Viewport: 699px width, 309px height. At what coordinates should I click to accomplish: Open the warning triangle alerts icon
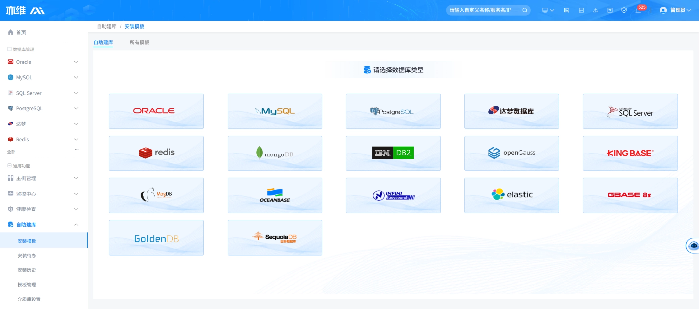coord(596,10)
